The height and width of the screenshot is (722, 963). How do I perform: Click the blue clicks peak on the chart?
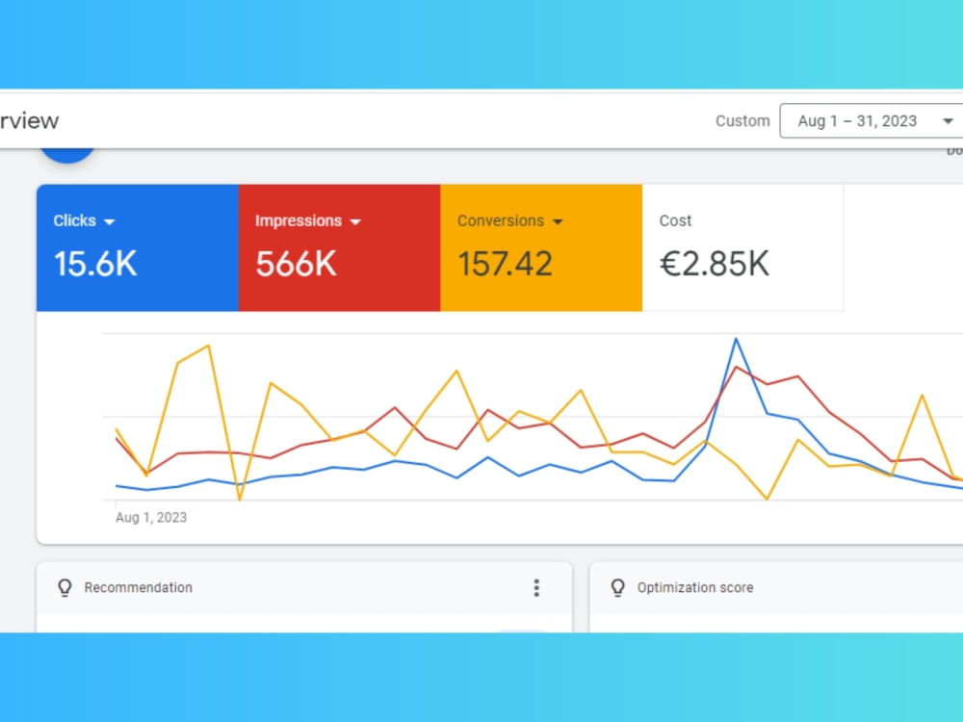click(x=736, y=339)
